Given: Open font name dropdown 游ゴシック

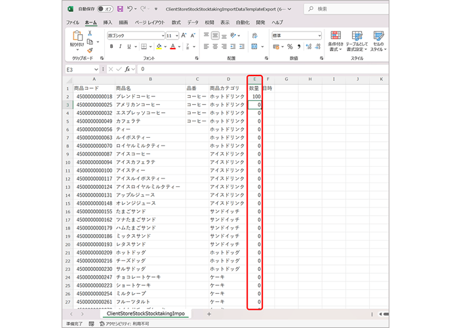Looking at the screenshot, I should click(163, 35).
